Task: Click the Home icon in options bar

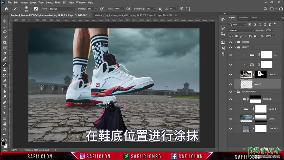Action: click(x=6, y=9)
